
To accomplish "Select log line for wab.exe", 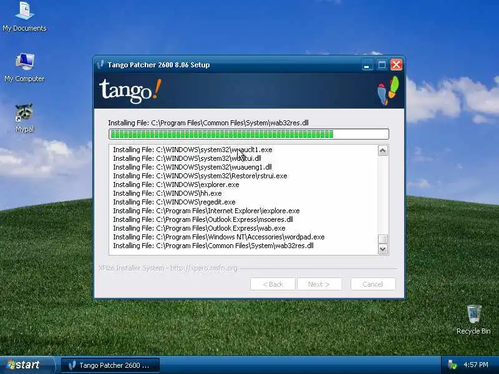I will tap(199, 228).
